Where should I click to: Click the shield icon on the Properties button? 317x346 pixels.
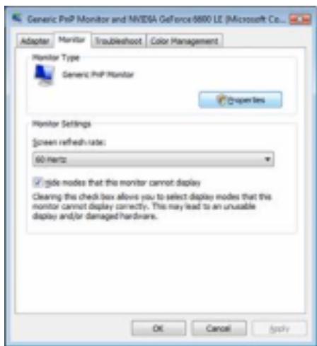(221, 100)
